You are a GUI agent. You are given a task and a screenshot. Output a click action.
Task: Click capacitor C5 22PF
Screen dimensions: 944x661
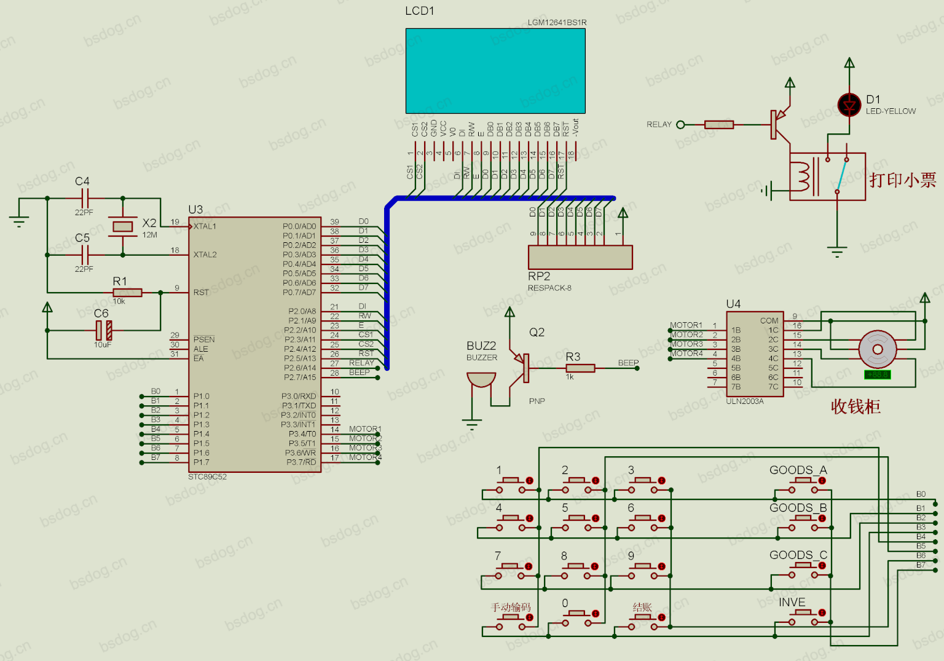click(x=85, y=255)
